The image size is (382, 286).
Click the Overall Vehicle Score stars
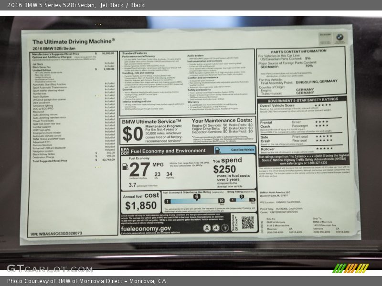pos(322,105)
